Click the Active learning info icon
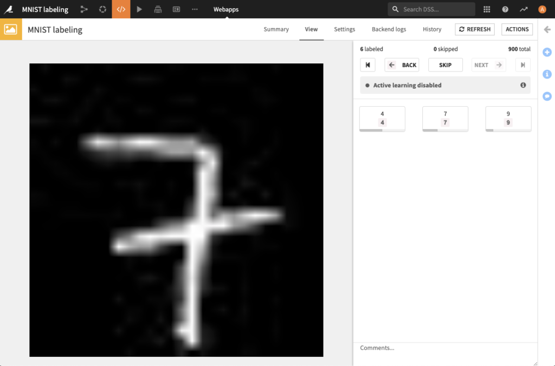Image resolution: width=555 pixels, height=366 pixels. 523,85
